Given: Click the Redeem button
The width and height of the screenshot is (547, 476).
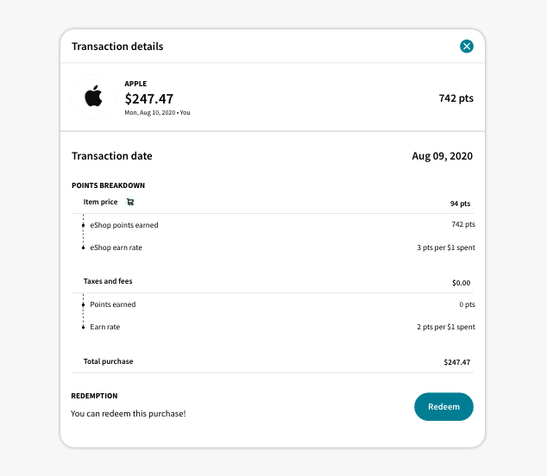Looking at the screenshot, I should pos(443,407).
